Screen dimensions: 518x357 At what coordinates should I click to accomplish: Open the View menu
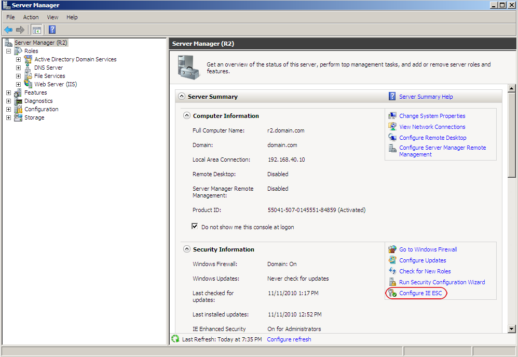point(52,17)
